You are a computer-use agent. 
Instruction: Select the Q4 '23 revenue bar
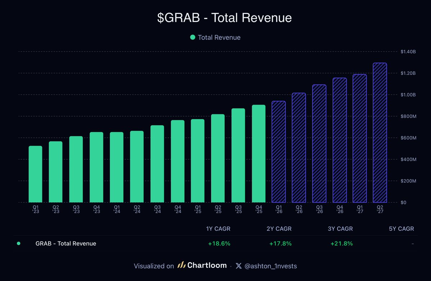pos(96,167)
